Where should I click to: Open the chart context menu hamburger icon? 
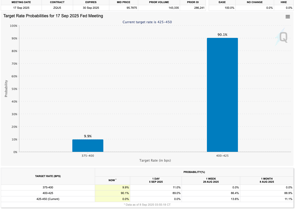[x=288, y=17]
